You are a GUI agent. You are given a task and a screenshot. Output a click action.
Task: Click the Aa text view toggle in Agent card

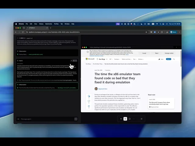point(72,61)
